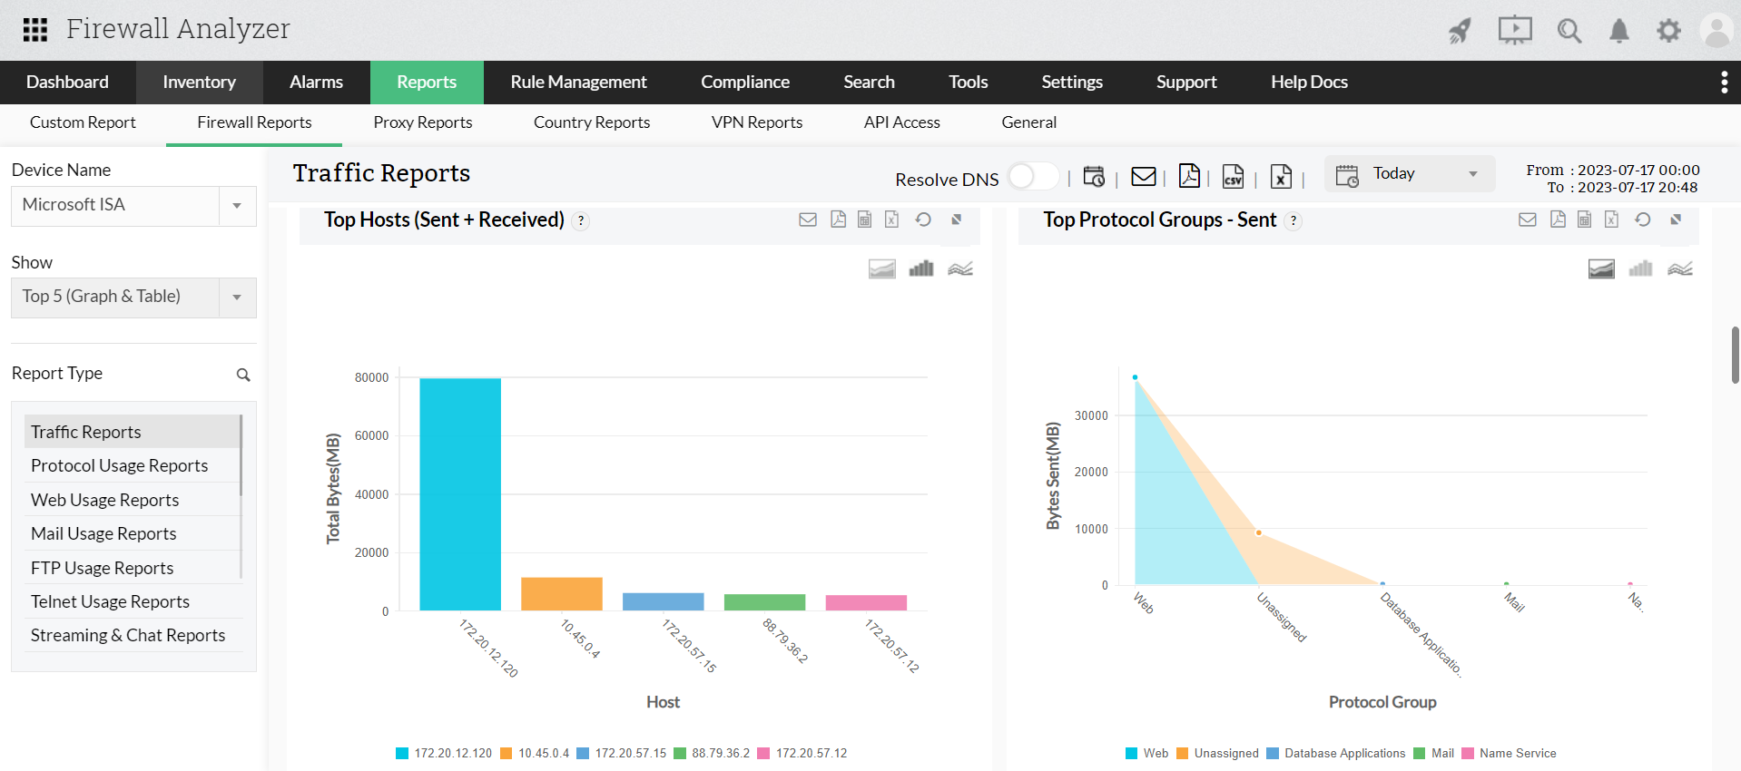
Task: Maximize the Top Protocol Groups widget
Action: pyautogui.click(x=1676, y=220)
